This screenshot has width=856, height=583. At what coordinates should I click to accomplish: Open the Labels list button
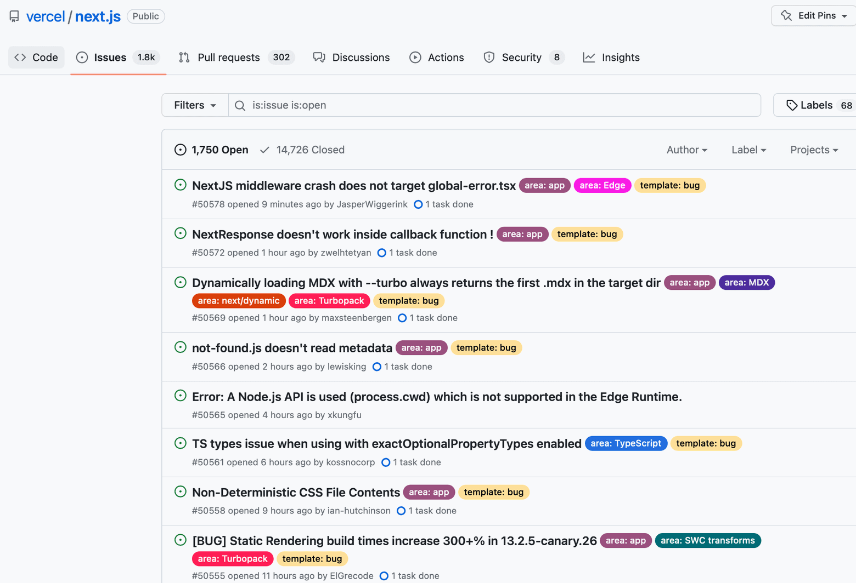(815, 105)
